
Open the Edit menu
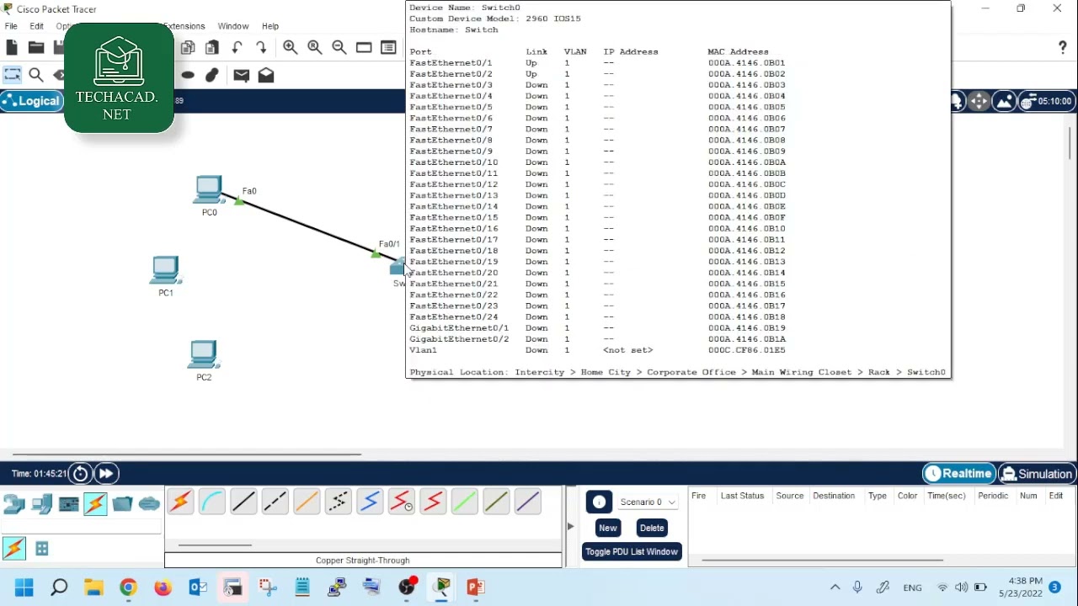[36, 26]
